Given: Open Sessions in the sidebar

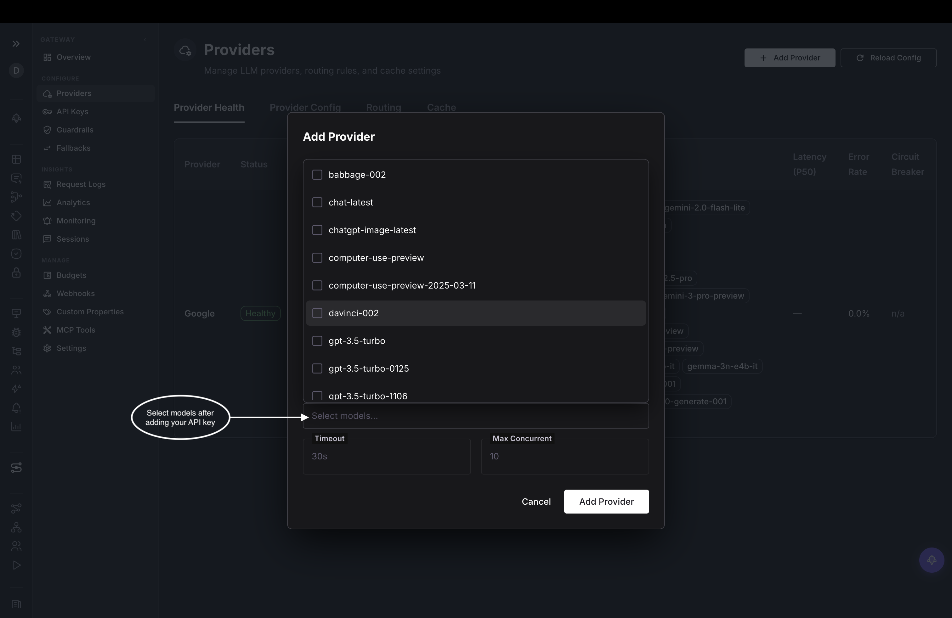Looking at the screenshot, I should pyautogui.click(x=95, y=239).
